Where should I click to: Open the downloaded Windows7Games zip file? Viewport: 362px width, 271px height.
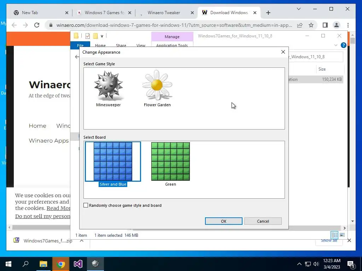coord(43,241)
